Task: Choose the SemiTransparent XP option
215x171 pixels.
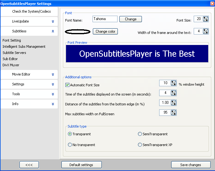Action: pyautogui.click(x=140, y=145)
